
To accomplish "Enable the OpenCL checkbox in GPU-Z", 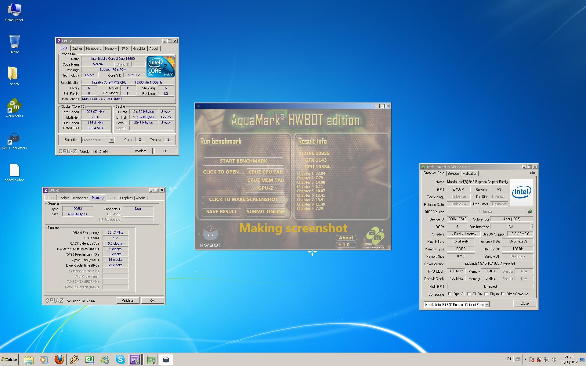I will [450, 294].
